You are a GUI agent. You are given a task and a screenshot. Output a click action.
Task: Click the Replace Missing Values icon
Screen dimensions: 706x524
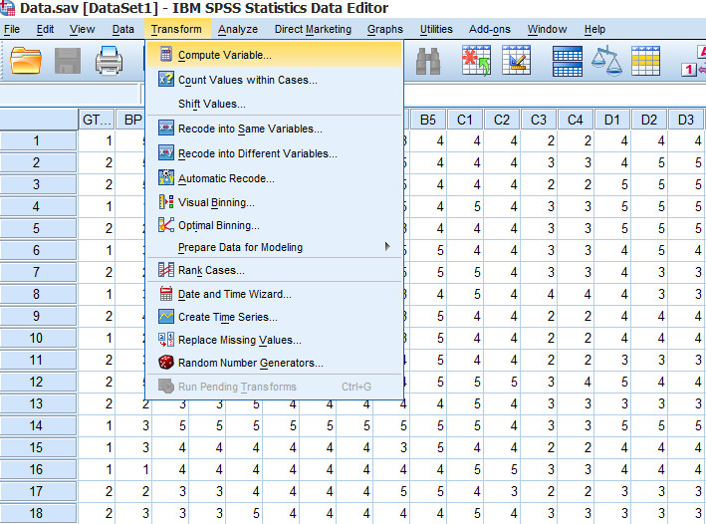(165, 340)
